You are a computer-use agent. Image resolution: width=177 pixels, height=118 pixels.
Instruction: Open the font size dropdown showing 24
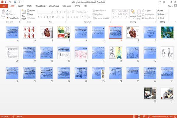53,12
